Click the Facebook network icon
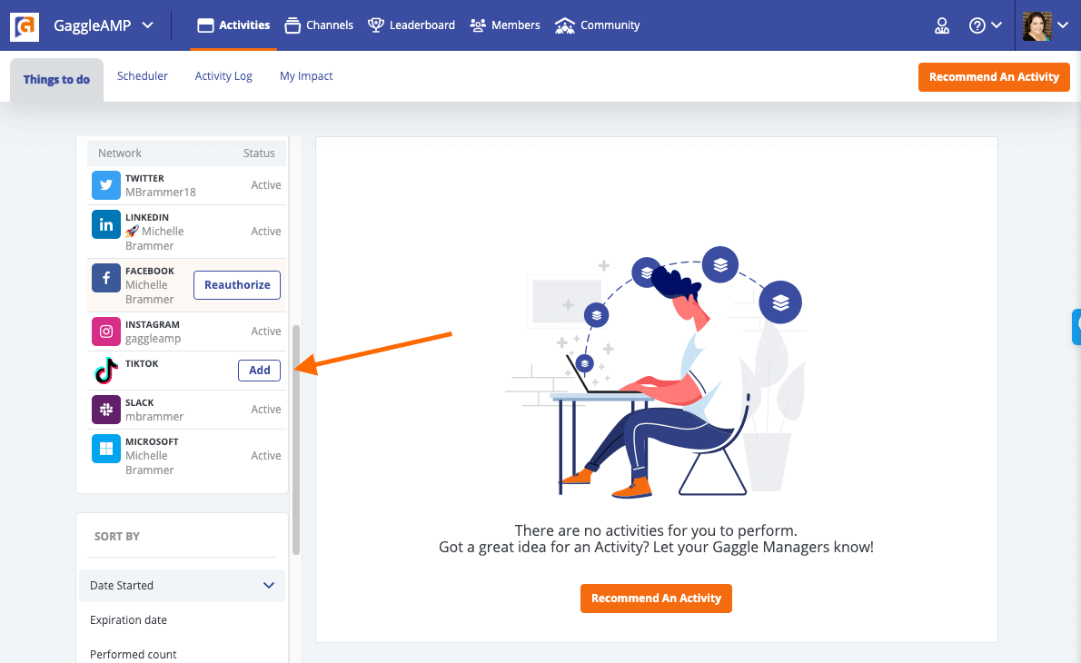The image size is (1081, 663). tap(106, 278)
